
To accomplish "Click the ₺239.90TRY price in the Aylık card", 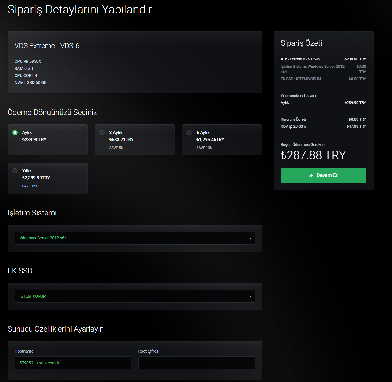I will pyautogui.click(x=34, y=140).
